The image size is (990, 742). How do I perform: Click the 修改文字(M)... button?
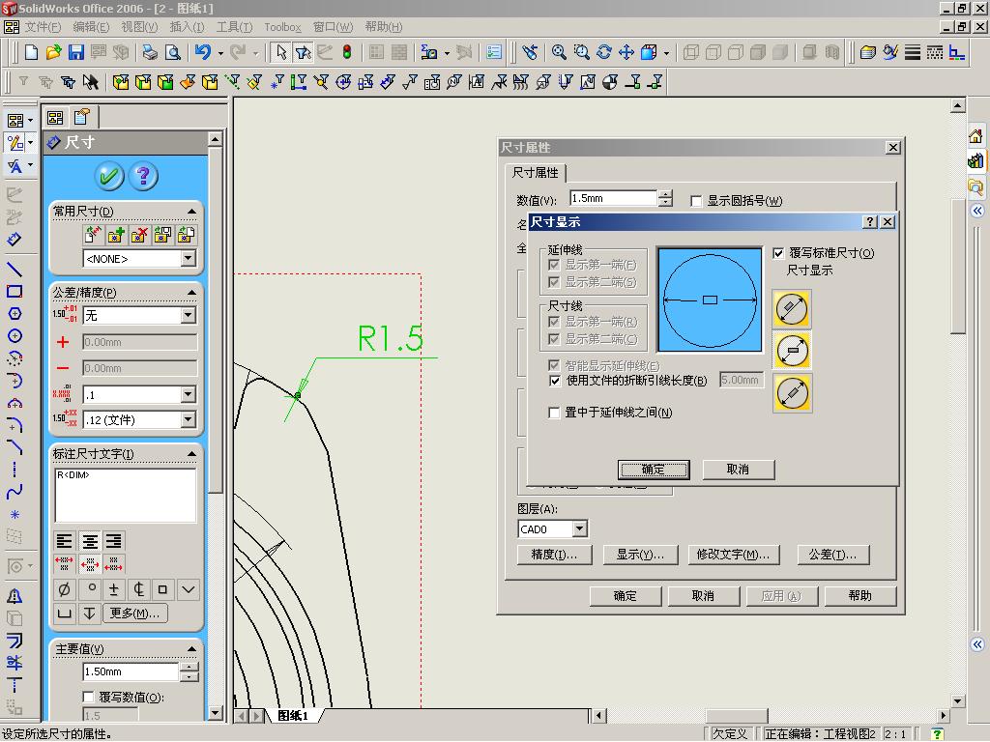[x=733, y=555]
